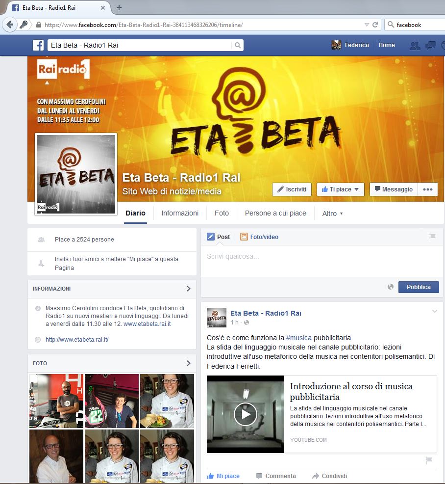Image resolution: width=445 pixels, height=484 pixels.
Task: Click the globe audience icon next to 1 h
Action: [x=247, y=323]
